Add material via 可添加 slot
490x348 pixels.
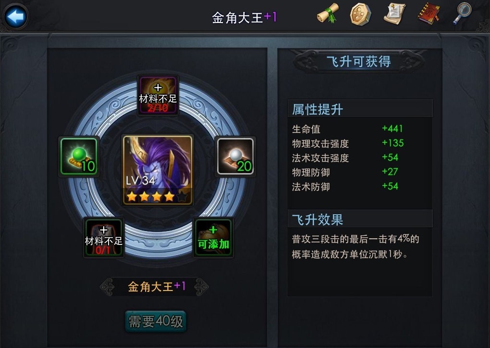(213, 238)
